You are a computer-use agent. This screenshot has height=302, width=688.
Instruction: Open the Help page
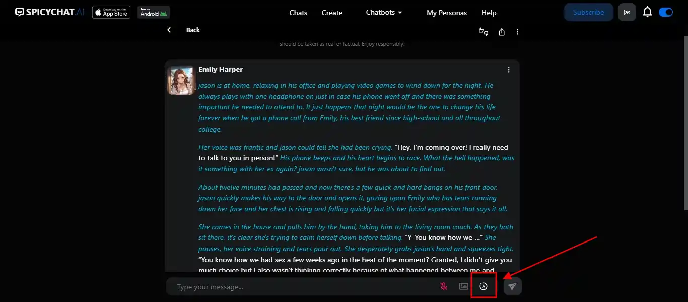489,13
